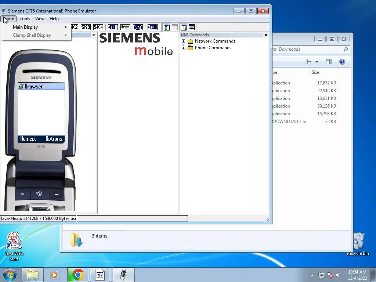The width and height of the screenshot is (376, 282).
Task: Open the Java Web Start desktop shortcut
Action: point(14,246)
